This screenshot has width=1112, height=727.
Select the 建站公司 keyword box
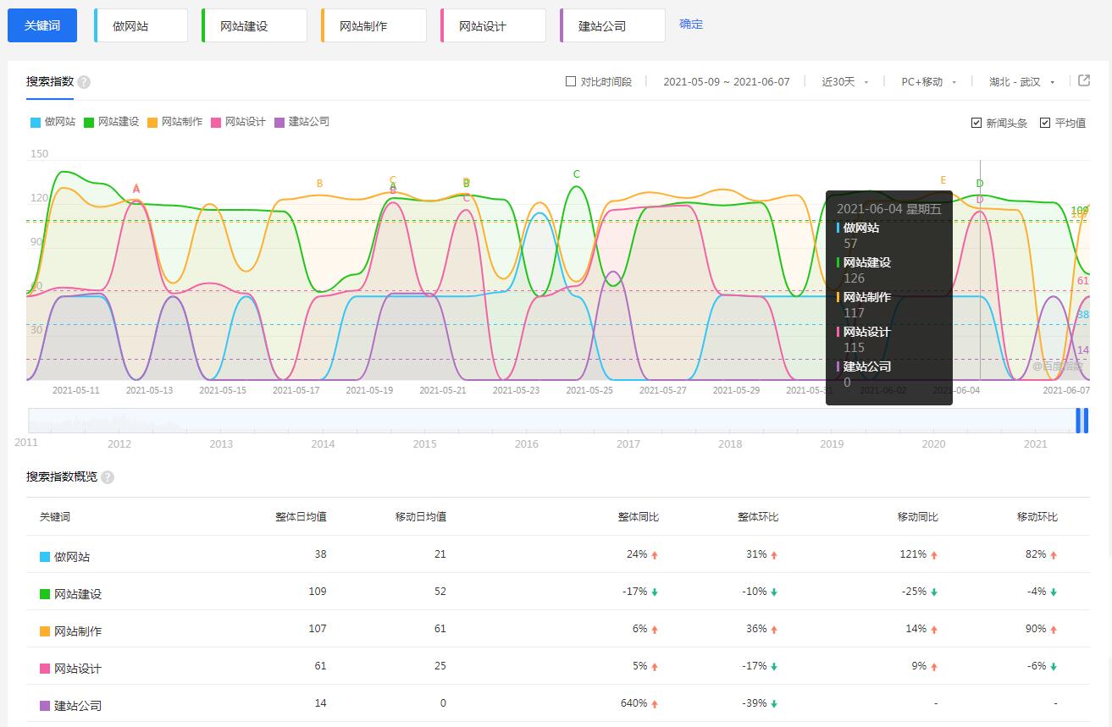[612, 25]
